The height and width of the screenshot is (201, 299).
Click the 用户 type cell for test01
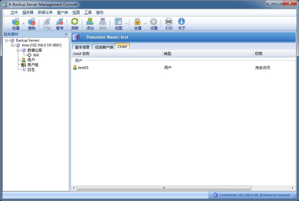pyautogui.click(x=168, y=67)
